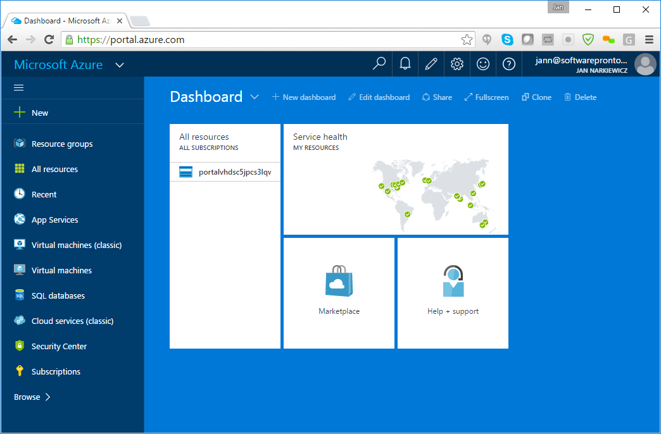
Task: Click the Microsoft Azure logo text
Action: click(58, 65)
